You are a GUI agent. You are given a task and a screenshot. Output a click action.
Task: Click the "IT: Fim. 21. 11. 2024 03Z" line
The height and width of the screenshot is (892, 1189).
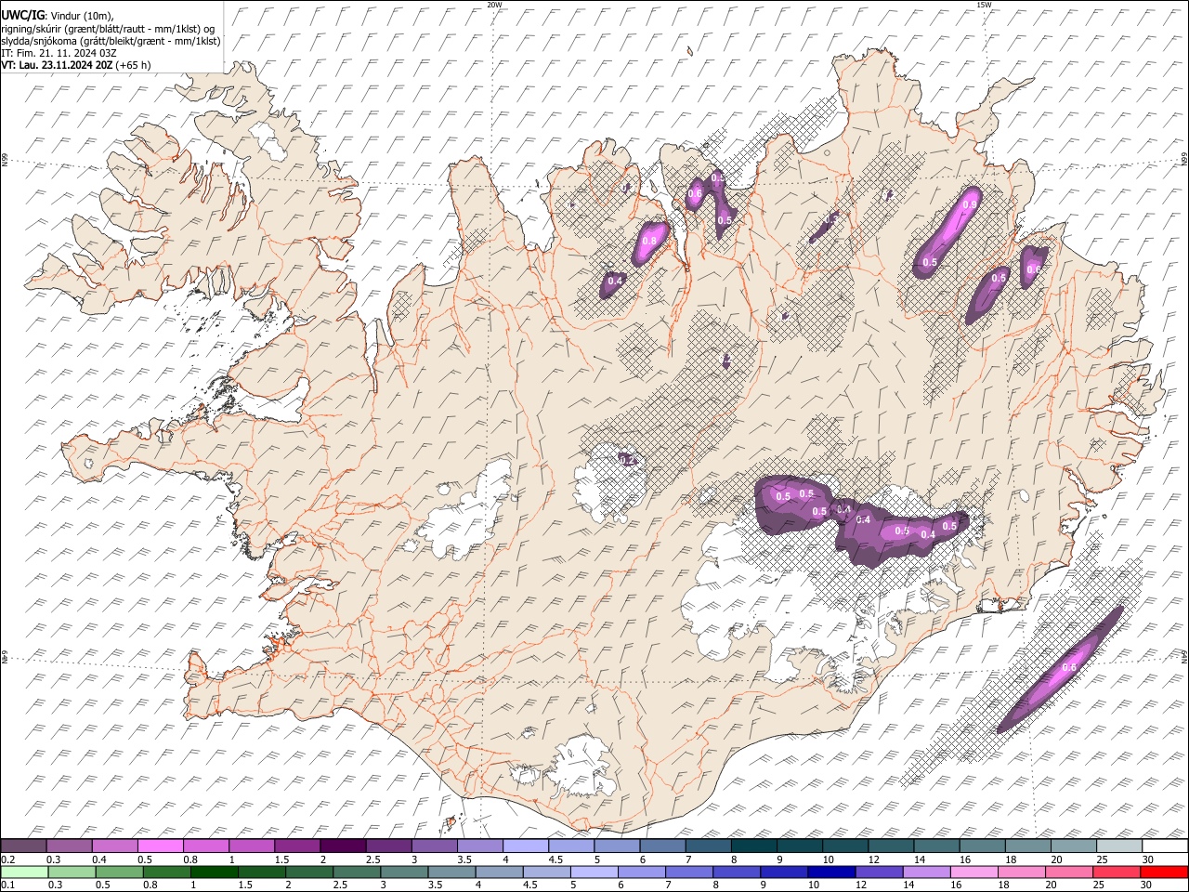pos(59,53)
